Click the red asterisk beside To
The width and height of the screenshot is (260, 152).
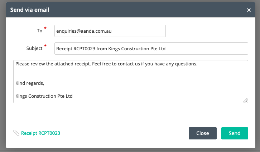tap(45, 28)
